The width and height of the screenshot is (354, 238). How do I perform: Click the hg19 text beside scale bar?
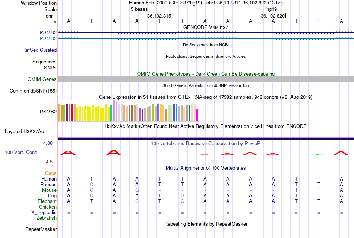272,9
